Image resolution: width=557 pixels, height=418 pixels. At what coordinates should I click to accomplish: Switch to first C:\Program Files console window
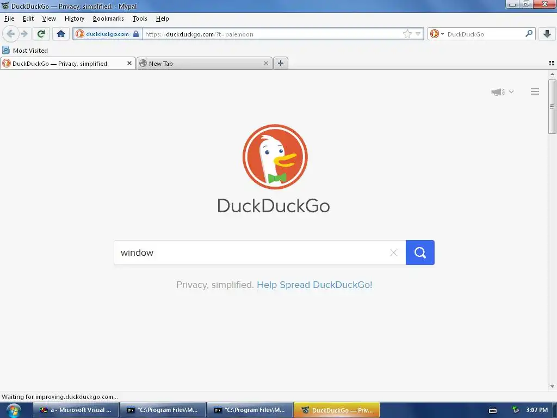pos(163,410)
